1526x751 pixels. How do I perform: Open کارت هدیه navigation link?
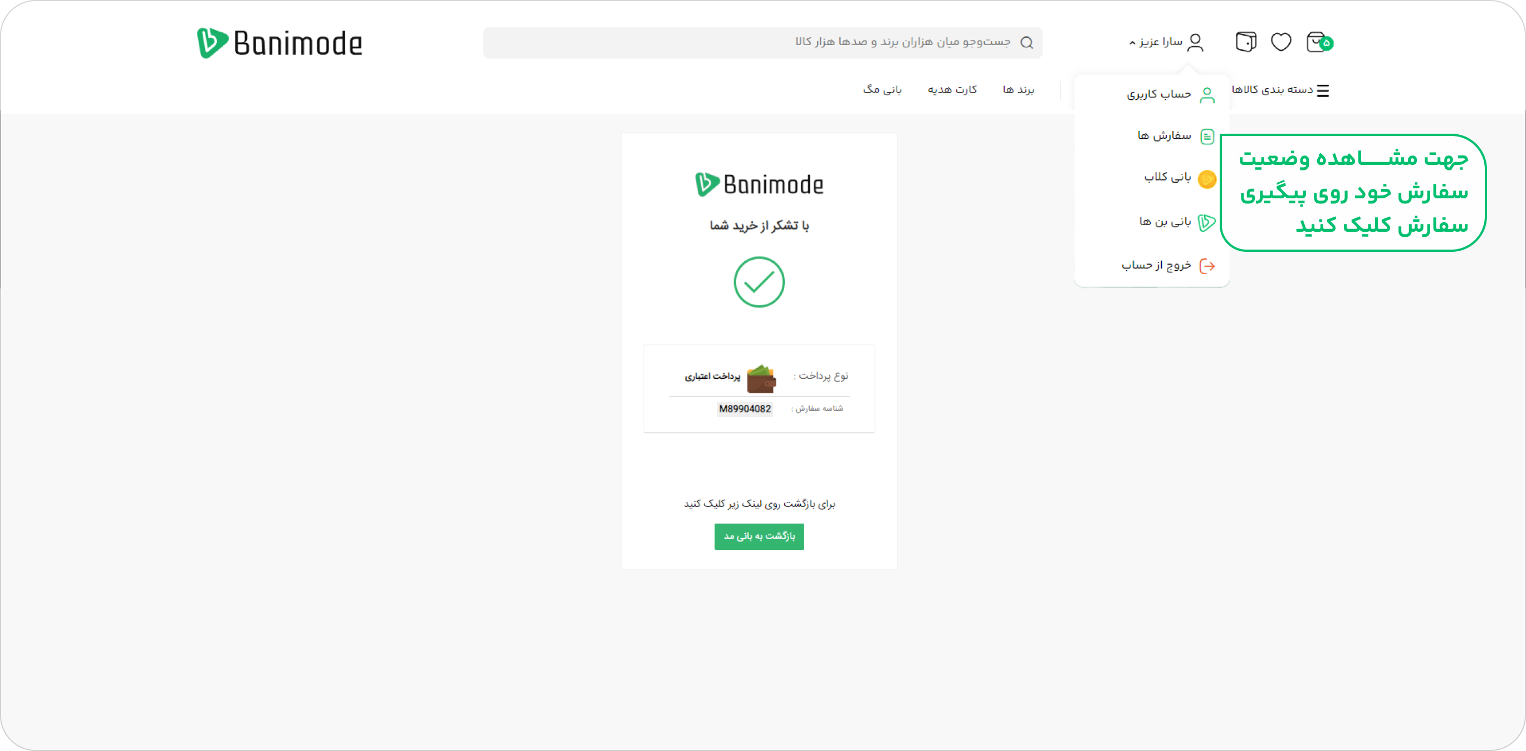click(952, 90)
